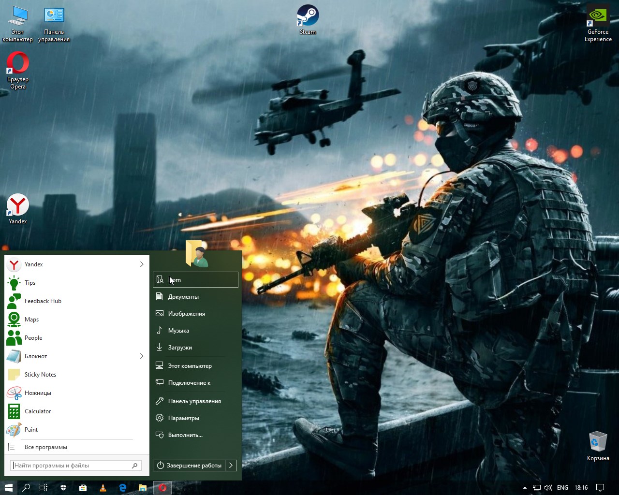619x495 pixels.
Task: Open Этот компьютер in Start menu
Action: pos(195,366)
